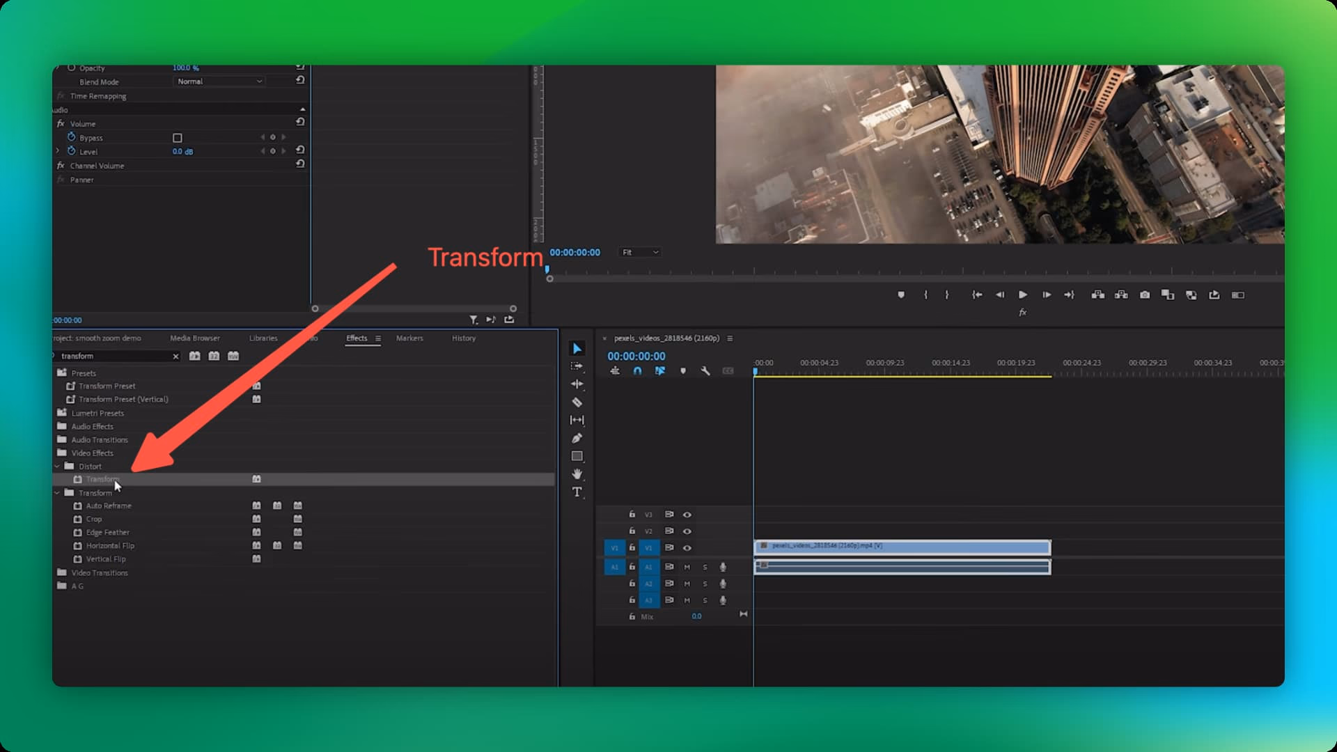
Task: Select the Track Select Forward tool
Action: tap(577, 366)
